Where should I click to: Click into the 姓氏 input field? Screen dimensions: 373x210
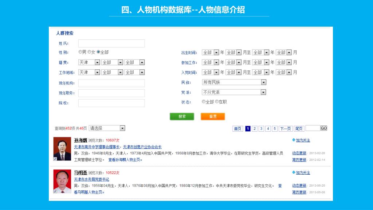tap(111, 43)
